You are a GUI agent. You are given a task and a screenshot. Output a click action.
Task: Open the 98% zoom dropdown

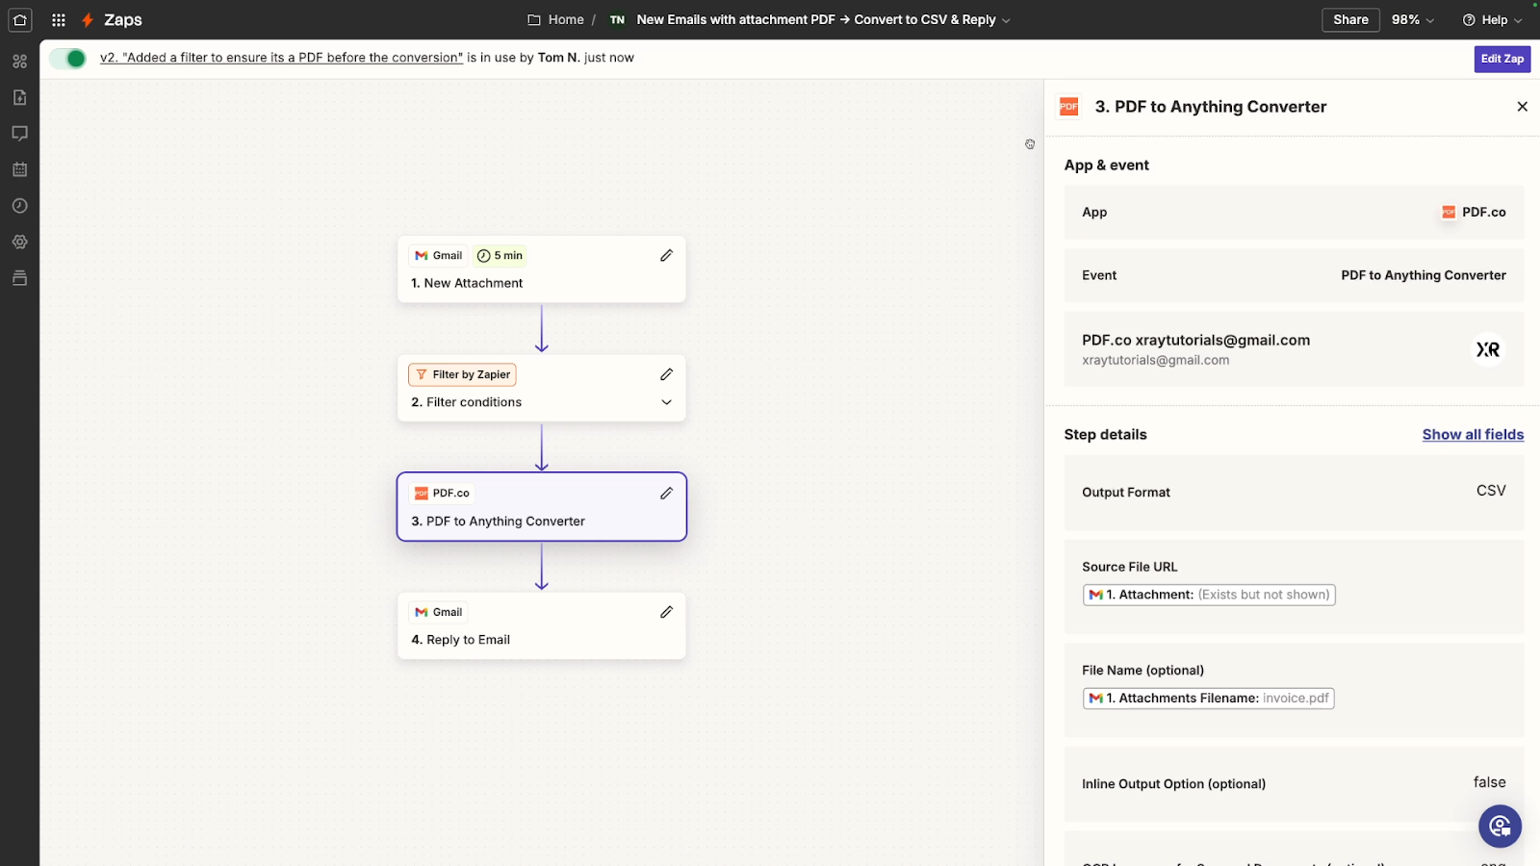tap(1412, 19)
